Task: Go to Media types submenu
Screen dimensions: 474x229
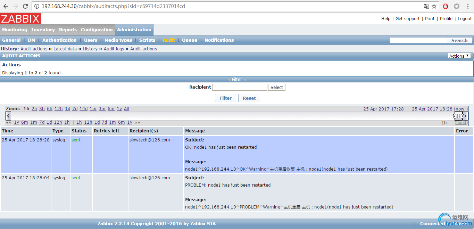Action: [x=118, y=40]
